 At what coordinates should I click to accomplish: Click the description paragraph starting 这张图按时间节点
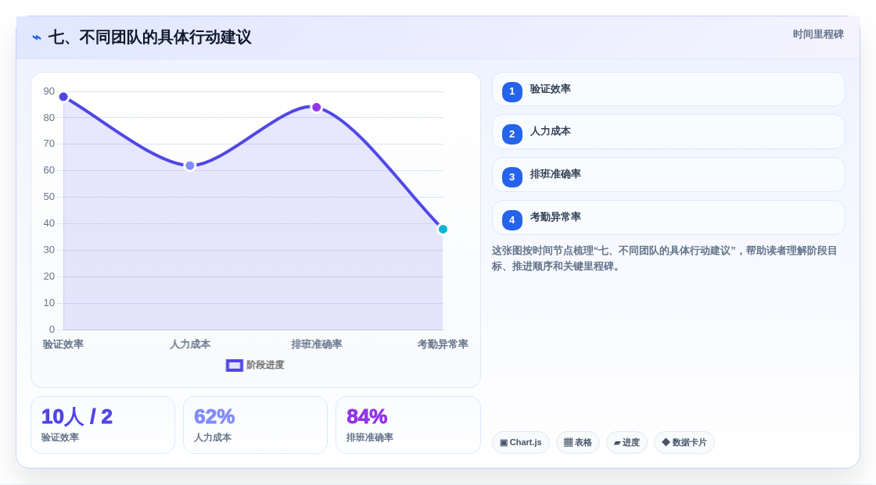(664, 259)
